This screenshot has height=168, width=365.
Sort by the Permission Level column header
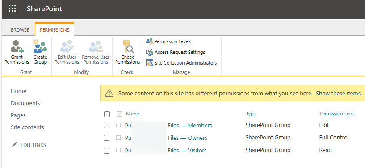[337, 114]
